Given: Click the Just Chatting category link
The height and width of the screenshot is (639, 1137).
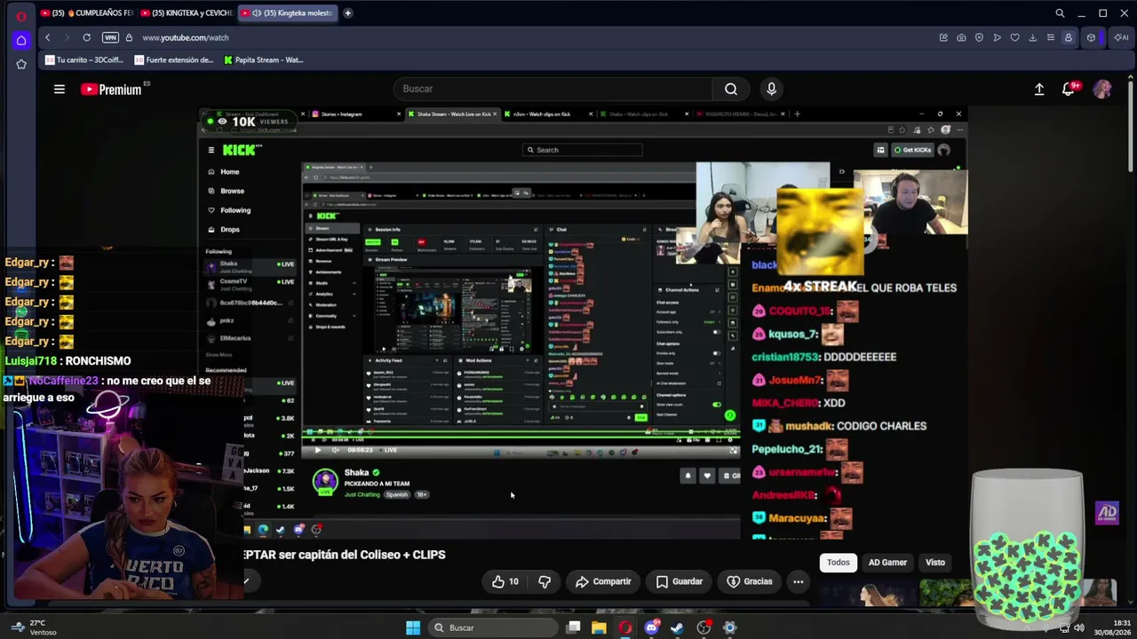Looking at the screenshot, I should pos(362,494).
